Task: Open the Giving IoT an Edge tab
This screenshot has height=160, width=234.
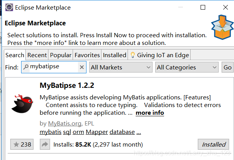Action: point(159,55)
